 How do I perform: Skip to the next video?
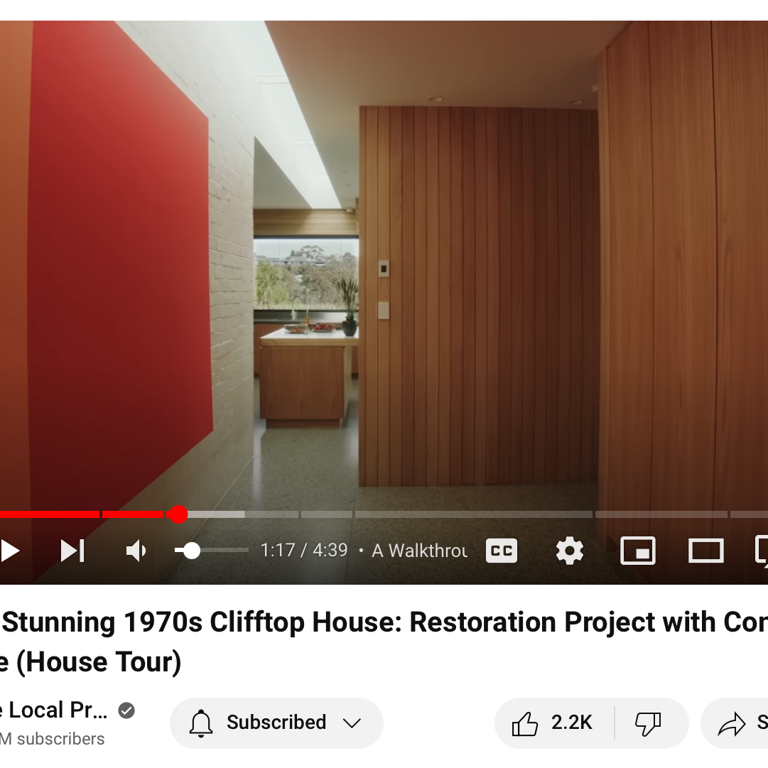(72, 551)
